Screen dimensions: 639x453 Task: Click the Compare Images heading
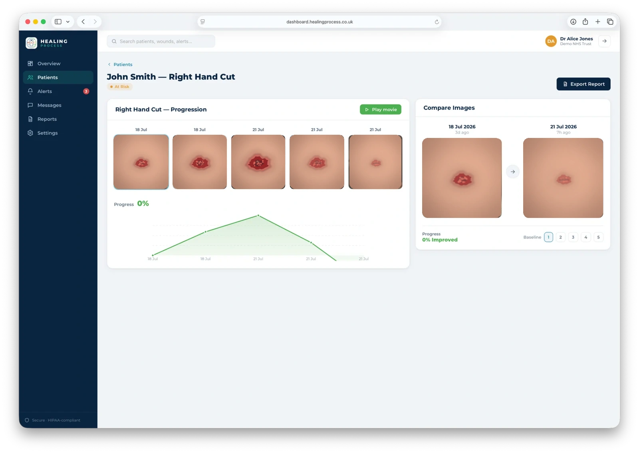pyautogui.click(x=449, y=108)
